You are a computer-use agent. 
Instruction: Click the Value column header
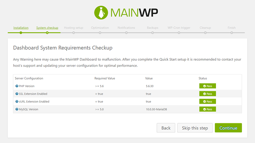pyautogui.click(x=149, y=78)
